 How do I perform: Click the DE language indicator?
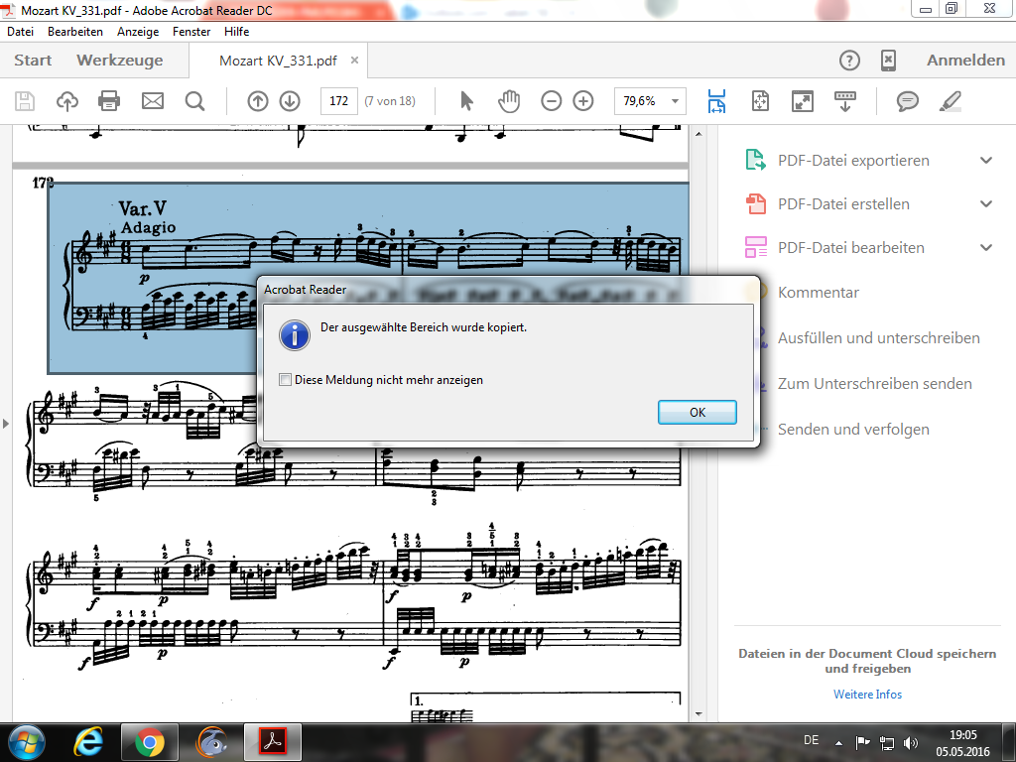coord(811,740)
